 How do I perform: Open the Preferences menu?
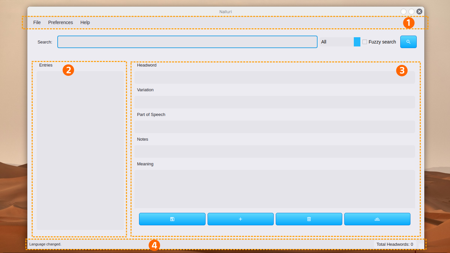point(61,22)
